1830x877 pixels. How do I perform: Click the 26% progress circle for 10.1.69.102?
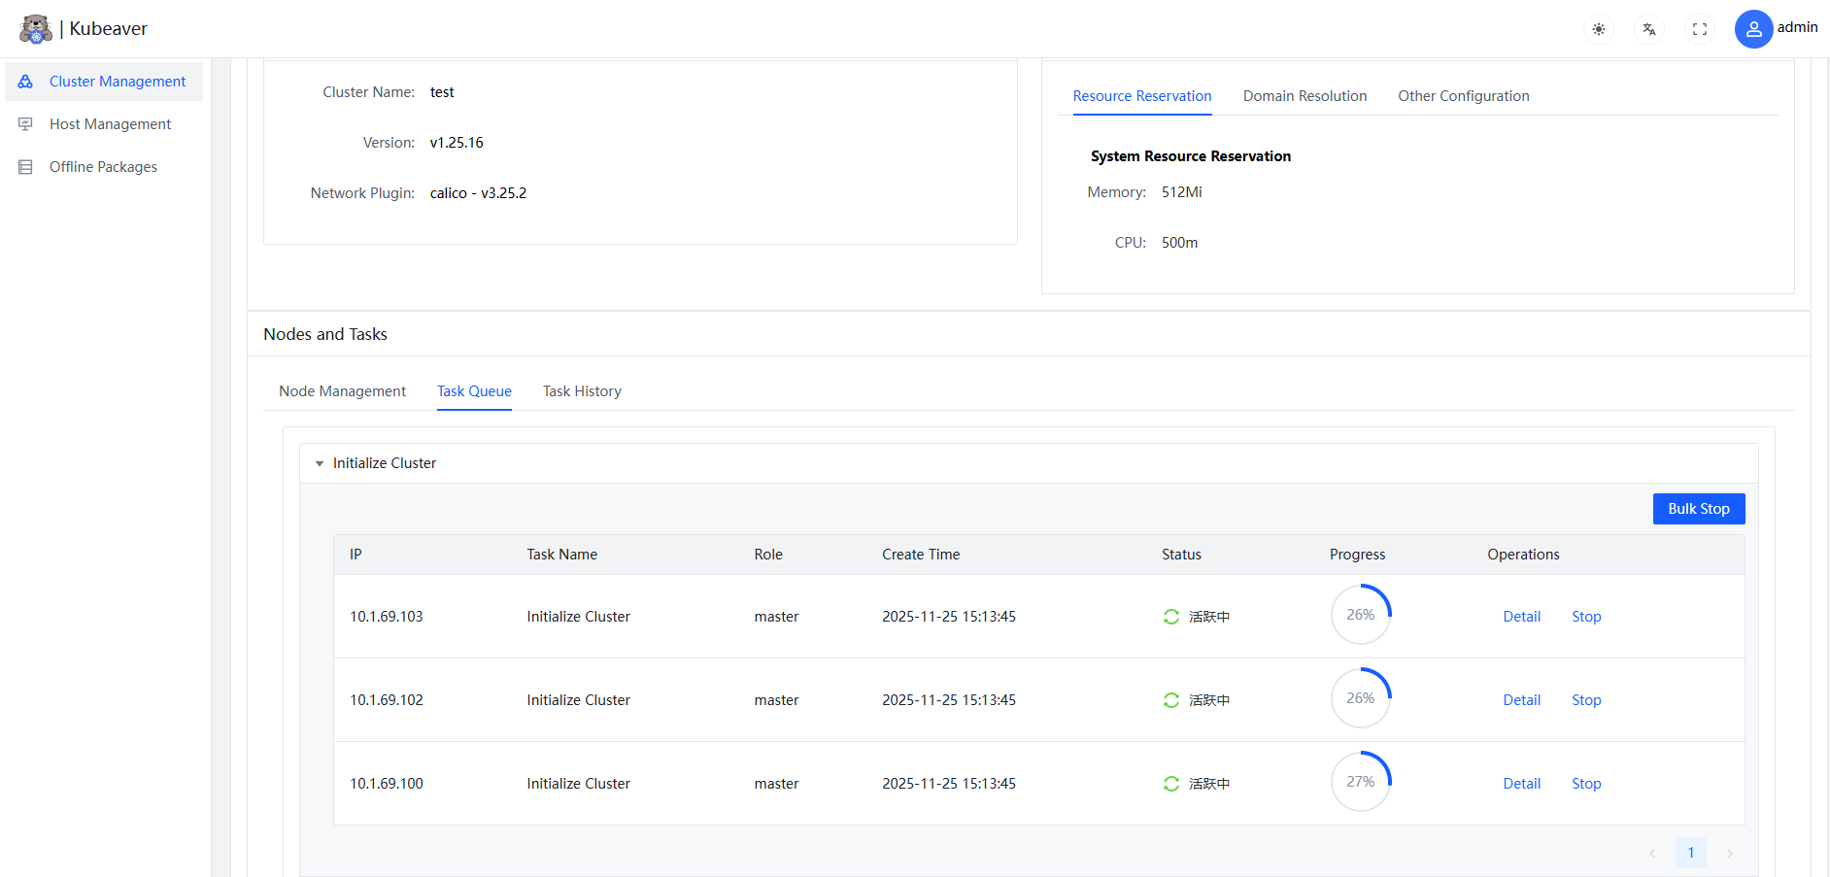1361,698
